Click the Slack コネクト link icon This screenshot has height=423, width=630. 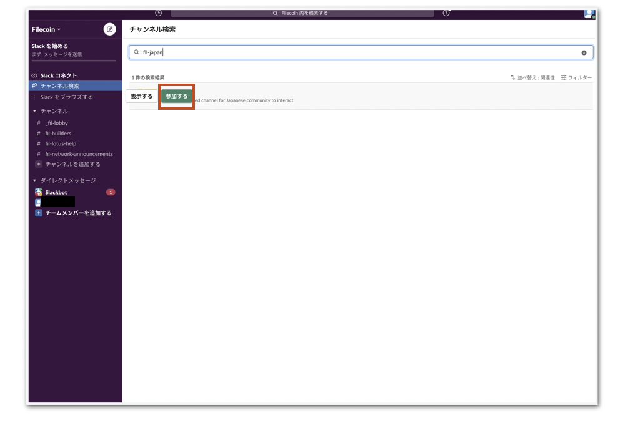tap(34, 75)
